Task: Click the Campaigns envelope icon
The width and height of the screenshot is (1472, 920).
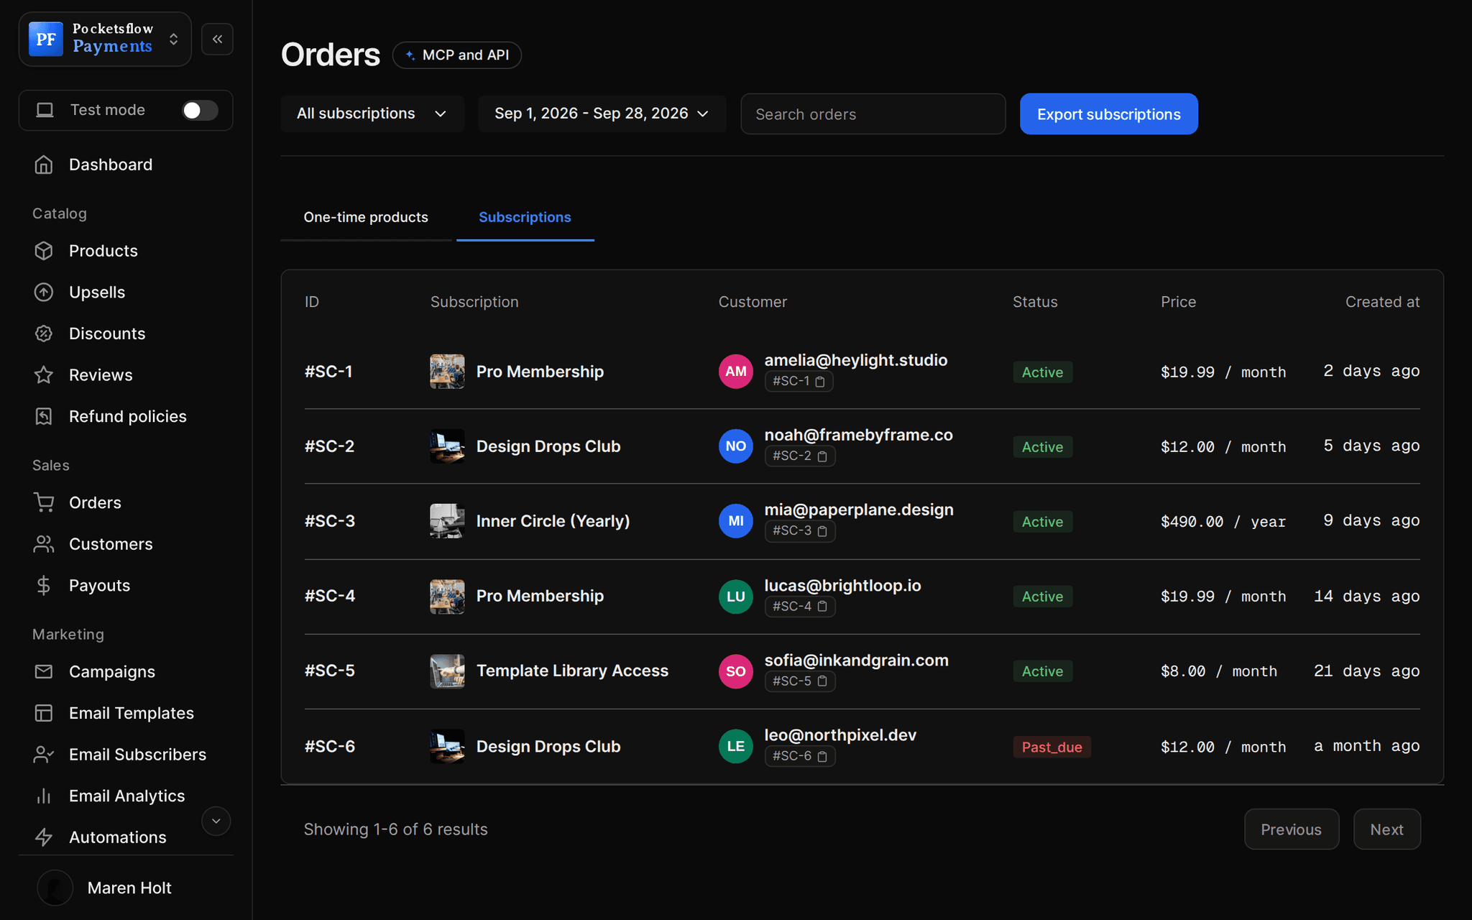Action: click(44, 671)
